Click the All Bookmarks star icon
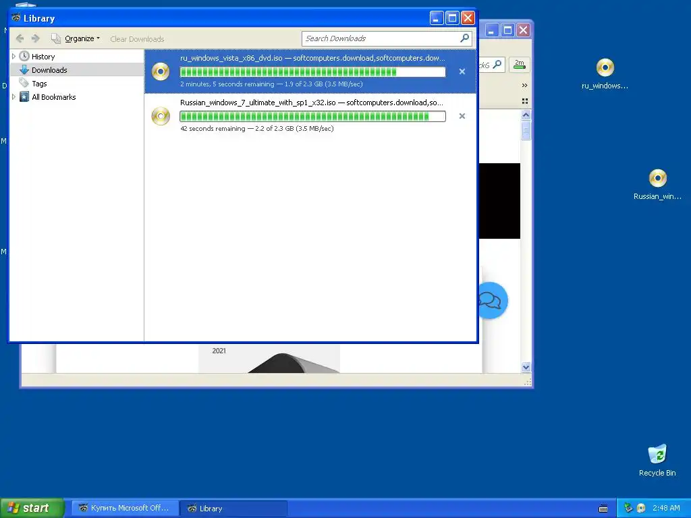 (x=24, y=96)
